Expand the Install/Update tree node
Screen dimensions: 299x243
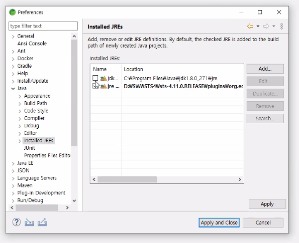(13, 81)
